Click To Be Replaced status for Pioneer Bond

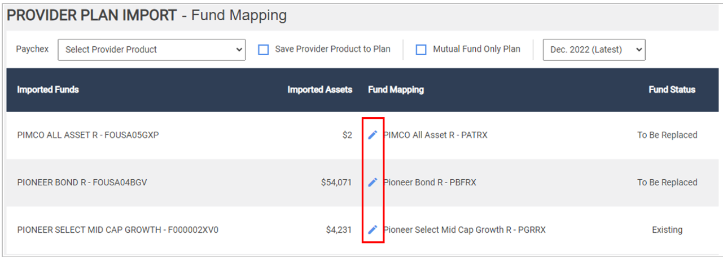(x=667, y=183)
